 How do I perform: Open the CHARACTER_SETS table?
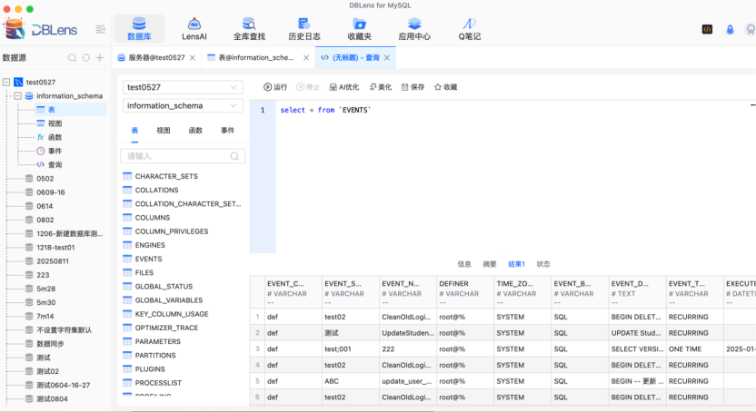tap(166, 176)
